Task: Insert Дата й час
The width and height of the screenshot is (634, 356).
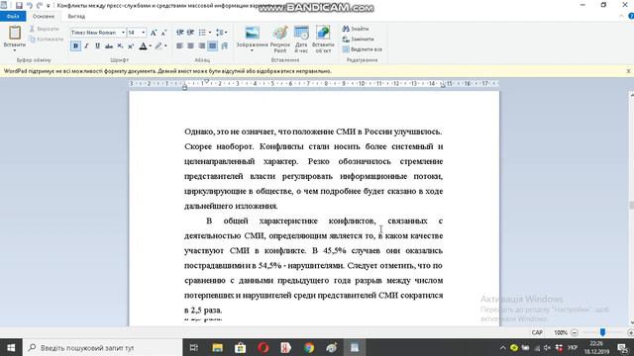Action: (301, 40)
